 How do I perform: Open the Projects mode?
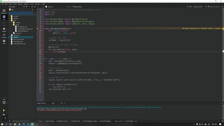4,36
